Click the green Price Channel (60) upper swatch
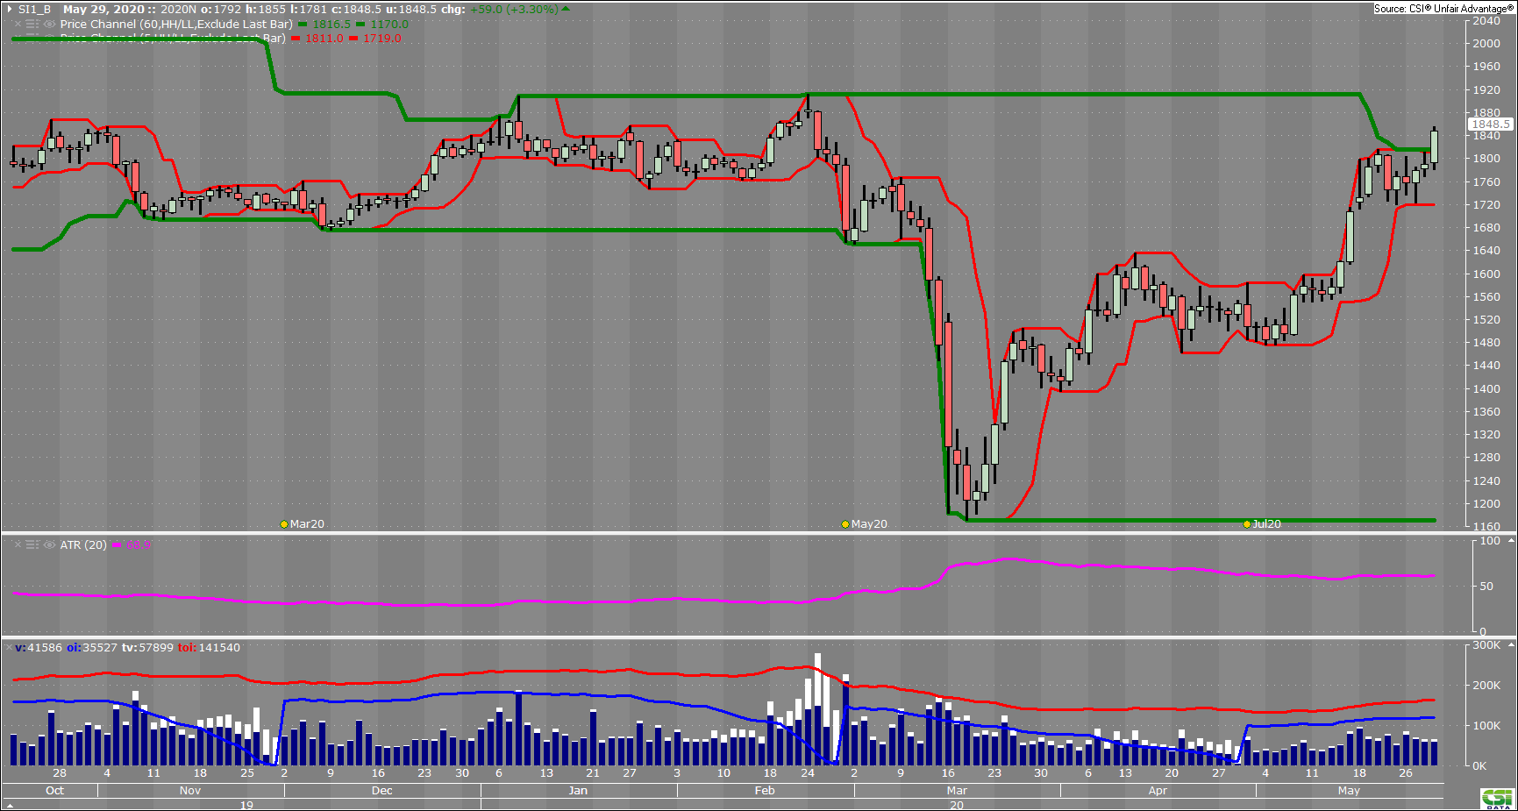The image size is (1518, 811). click(303, 25)
